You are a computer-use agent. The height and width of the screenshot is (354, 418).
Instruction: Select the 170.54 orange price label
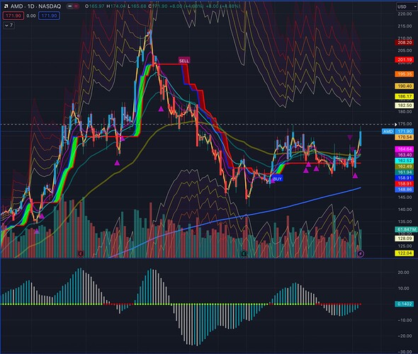coord(405,137)
